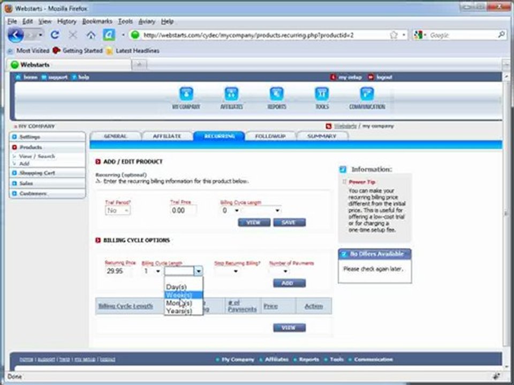The height and width of the screenshot is (385, 514).
Task: Click the Getting Started bookmark
Action: [x=78, y=50]
